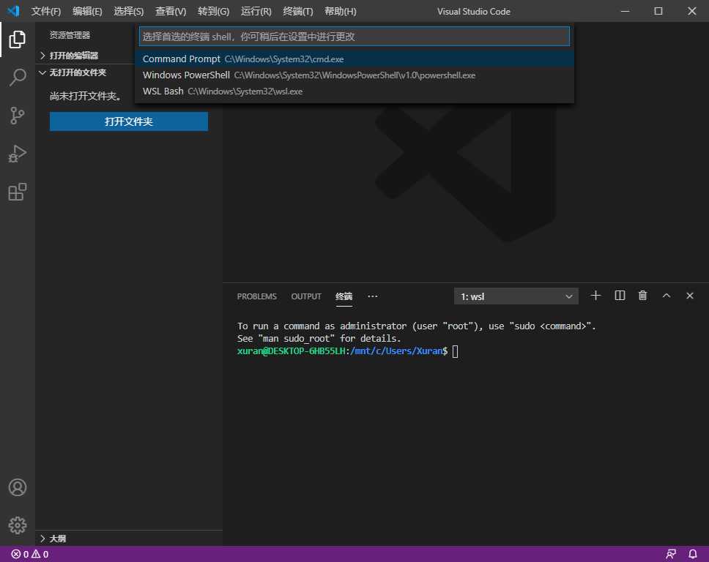Click the 打开文件夹 button

pos(129,121)
